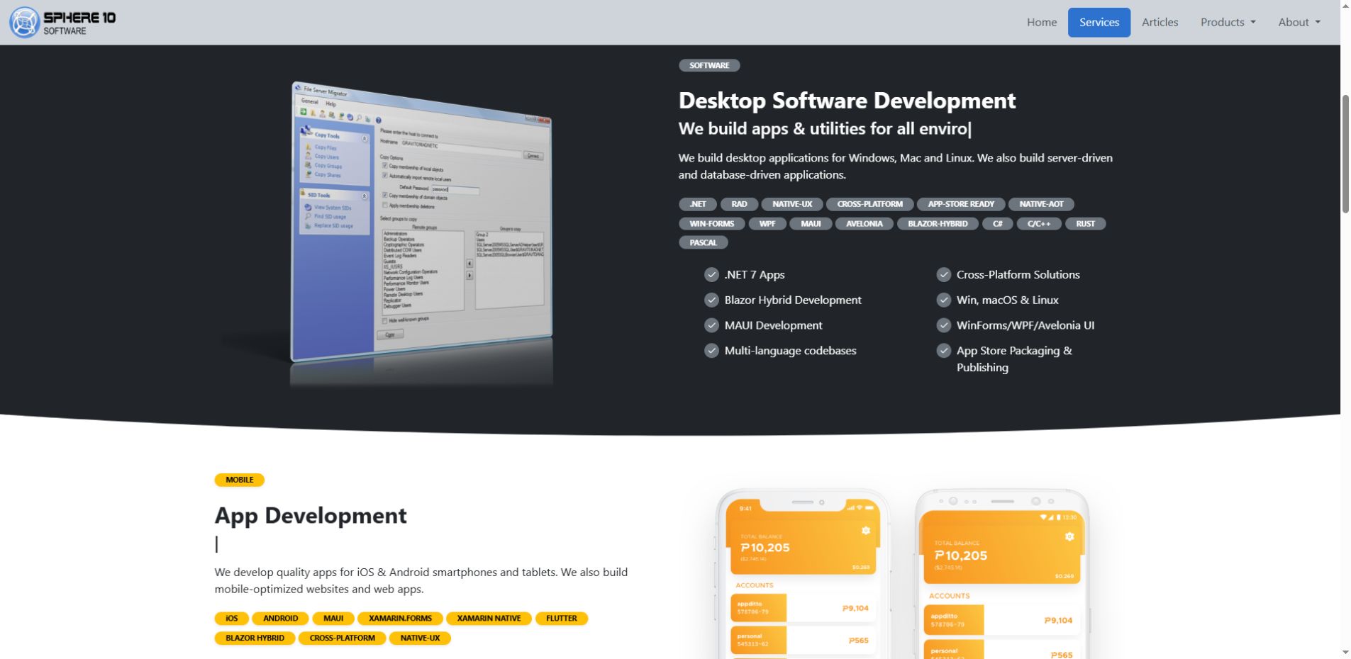The image size is (1351, 659).
Task: Click the yellow NATIVE-UX tag
Action: point(420,638)
